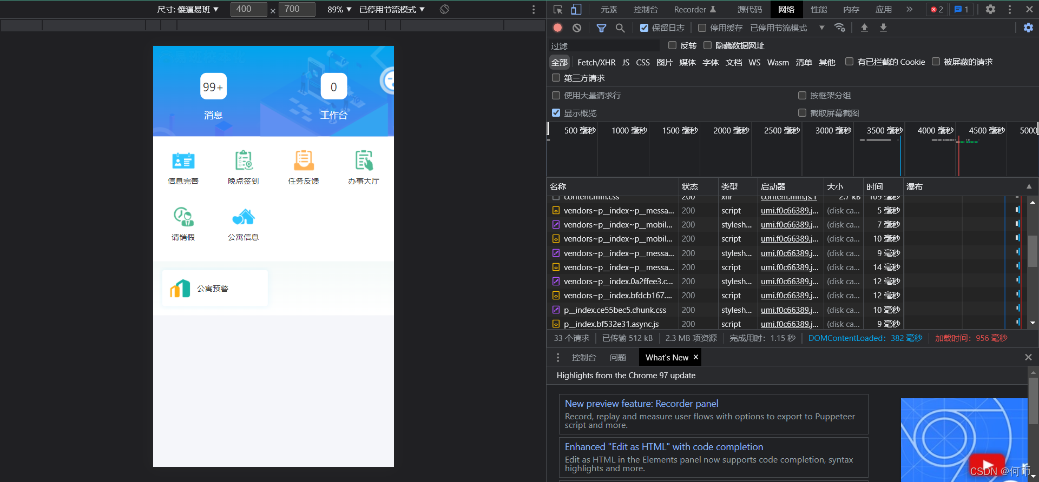Open network settings blue gear icon
The image size is (1039, 482).
click(x=1028, y=28)
